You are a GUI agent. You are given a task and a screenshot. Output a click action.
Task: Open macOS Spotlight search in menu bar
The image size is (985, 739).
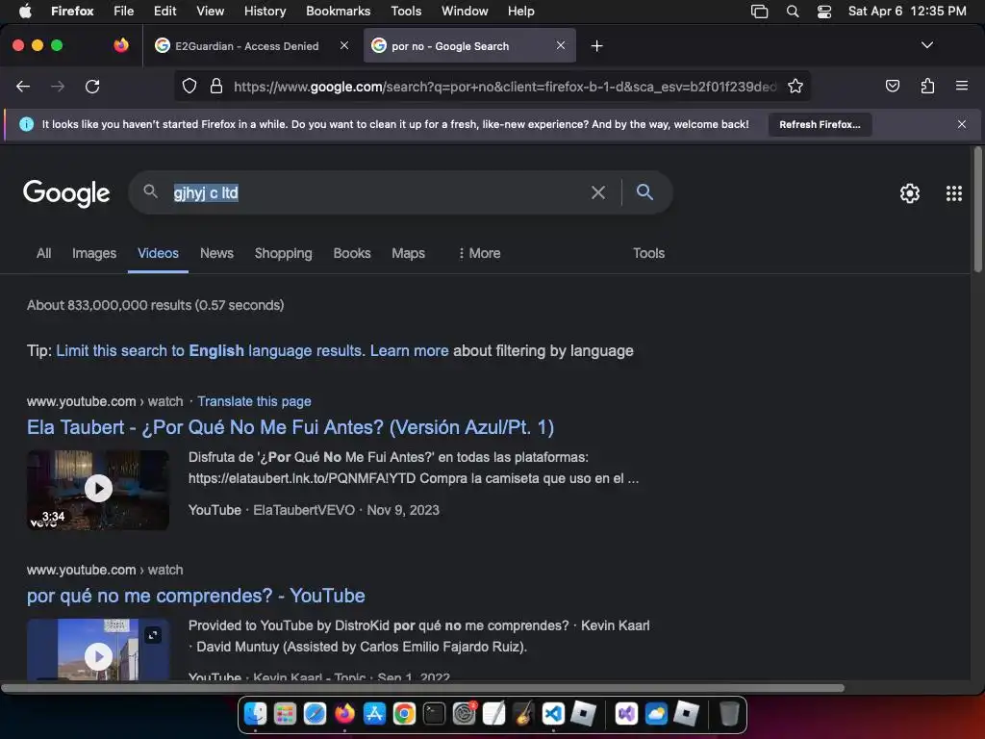[x=793, y=12]
